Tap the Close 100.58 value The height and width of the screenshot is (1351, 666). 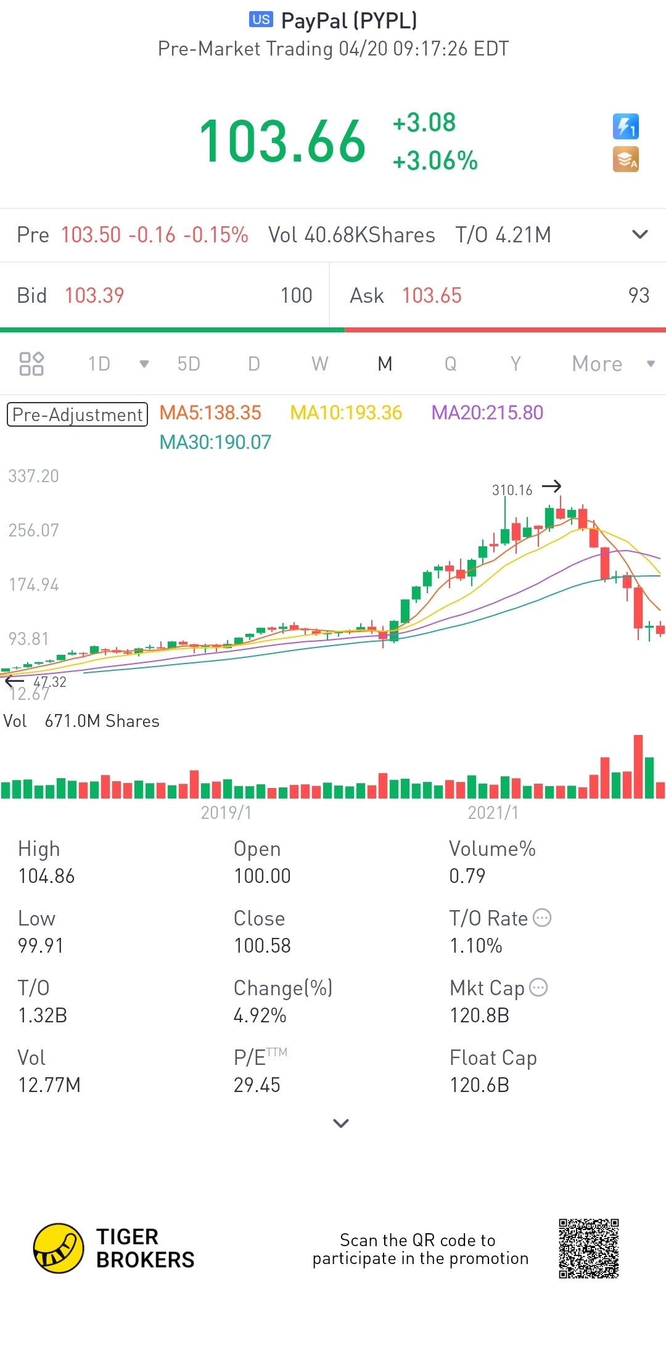pyautogui.click(x=262, y=945)
